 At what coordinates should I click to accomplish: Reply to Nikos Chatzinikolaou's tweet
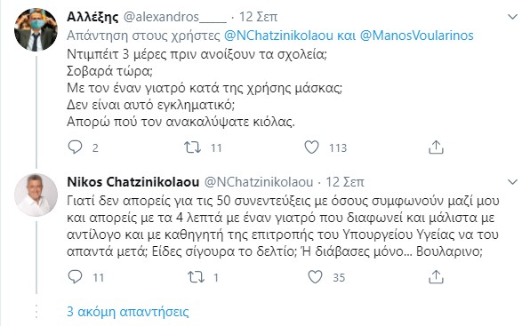click(75, 277)
